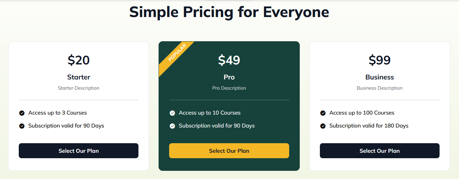Click checkmark icon beside 'Access up to 10 Courses'

(x=172, y=113)
